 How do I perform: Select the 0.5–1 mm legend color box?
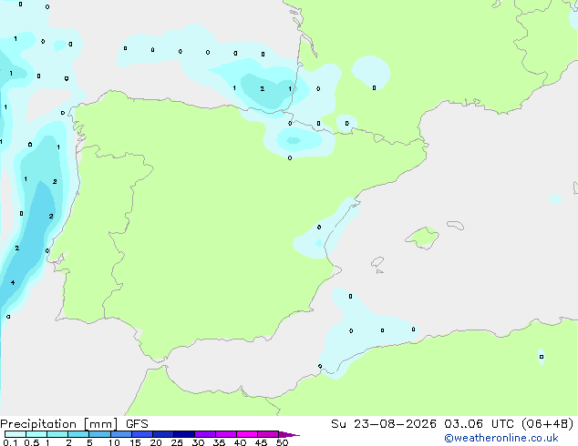[36, 434]
